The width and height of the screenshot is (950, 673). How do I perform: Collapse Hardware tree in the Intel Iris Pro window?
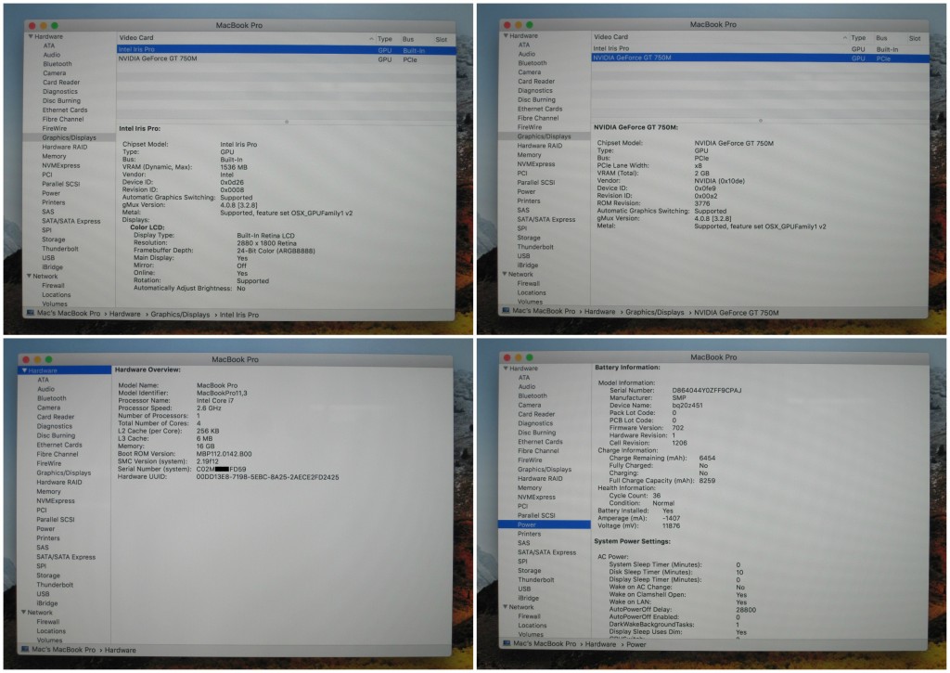tap(31, 36)
